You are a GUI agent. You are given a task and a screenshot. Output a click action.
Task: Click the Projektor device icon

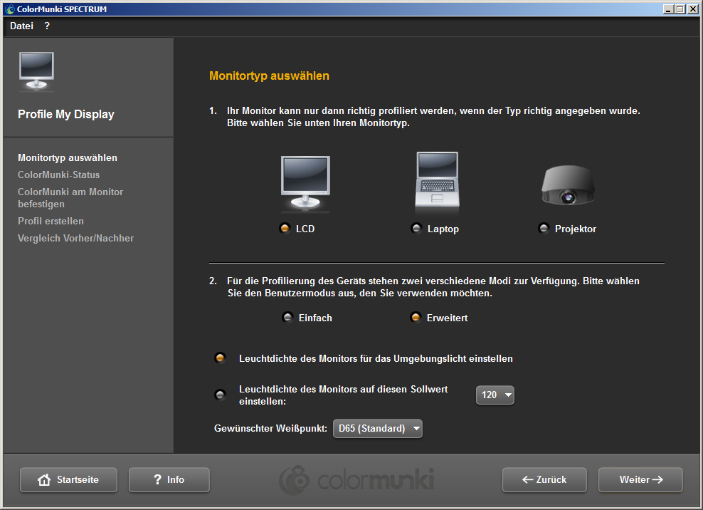(568, 185)
